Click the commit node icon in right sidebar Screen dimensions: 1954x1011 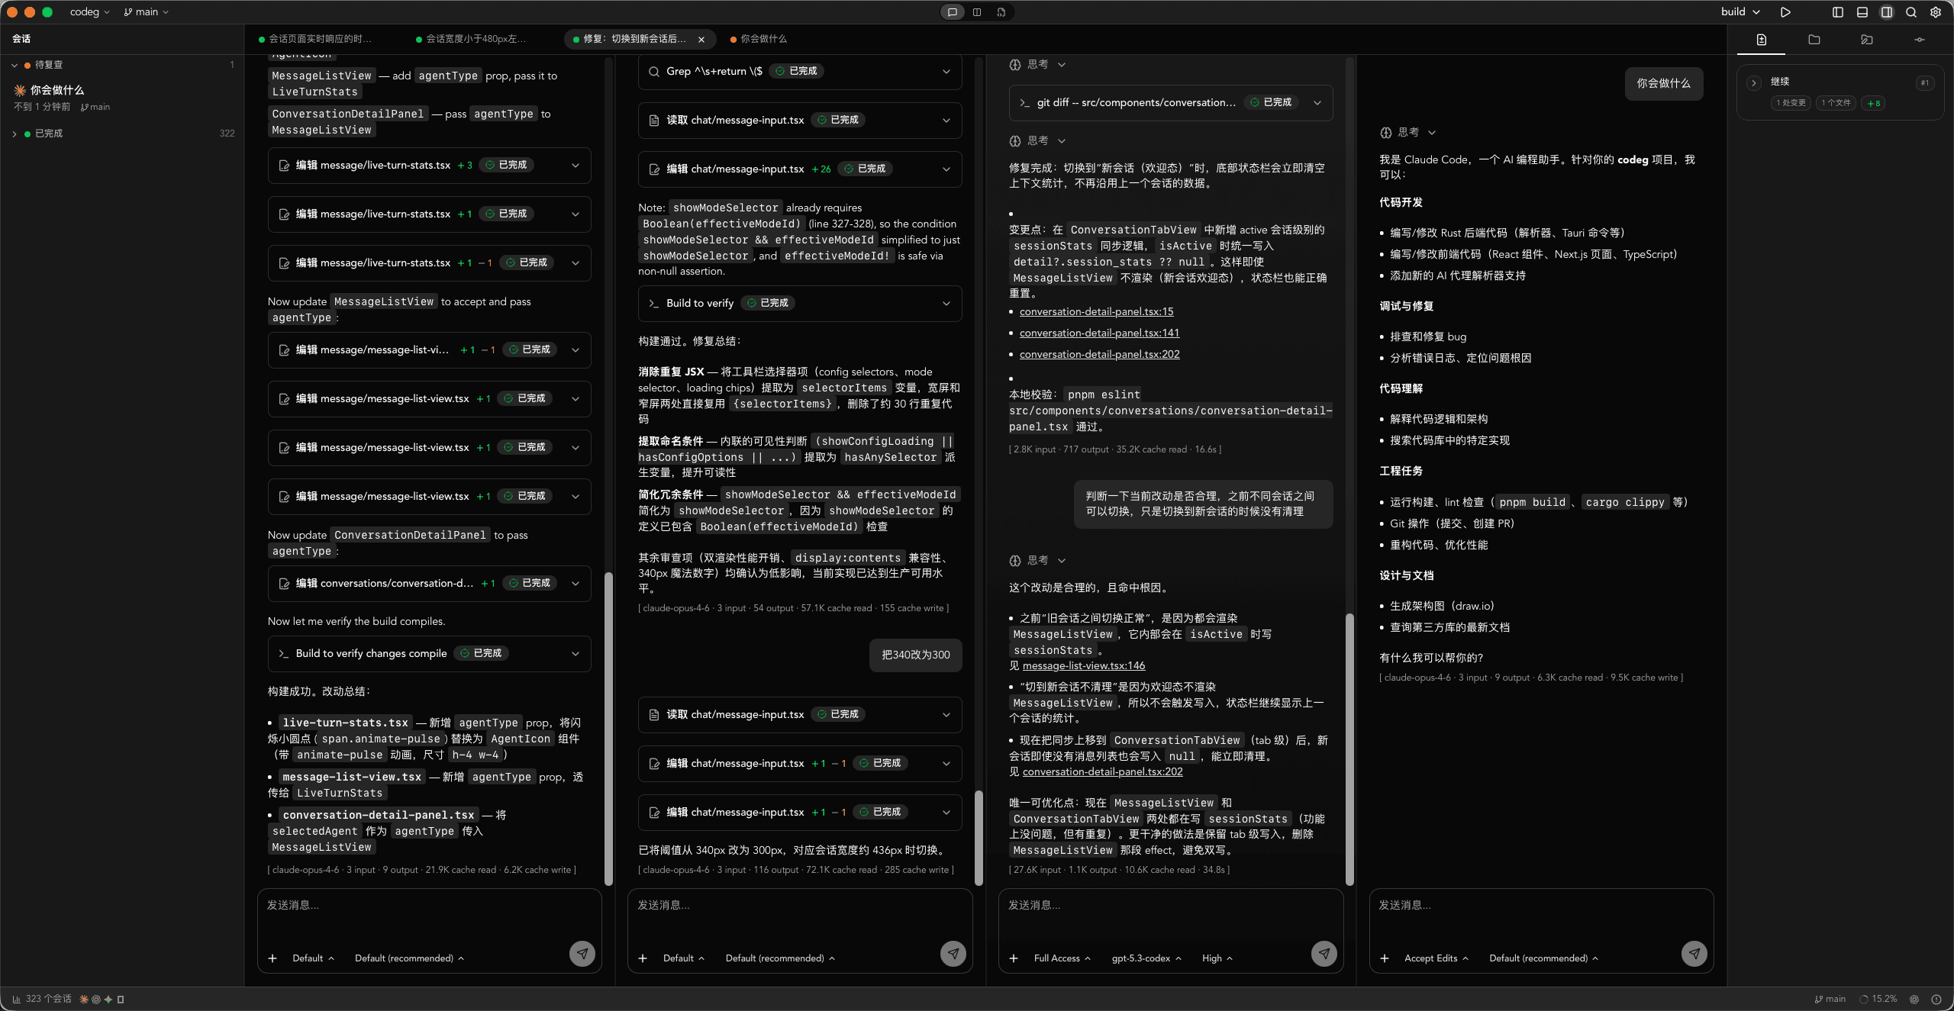click(x=1920, y=40)
